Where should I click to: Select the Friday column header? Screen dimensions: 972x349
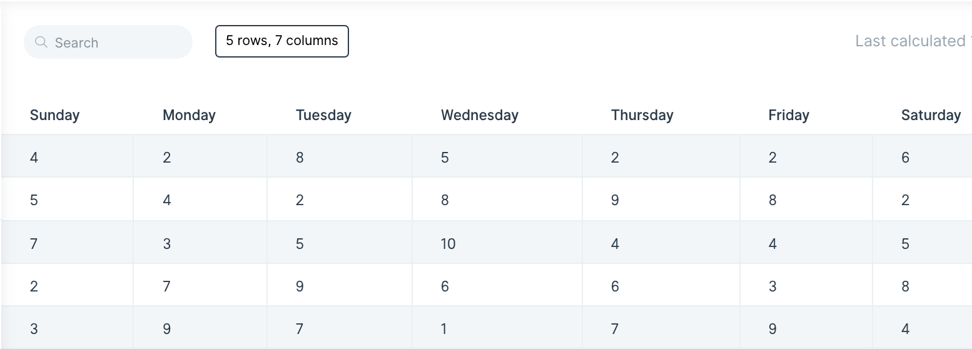coord(789,115)
